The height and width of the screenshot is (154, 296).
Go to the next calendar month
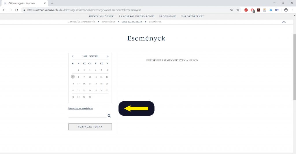(108, 56)
